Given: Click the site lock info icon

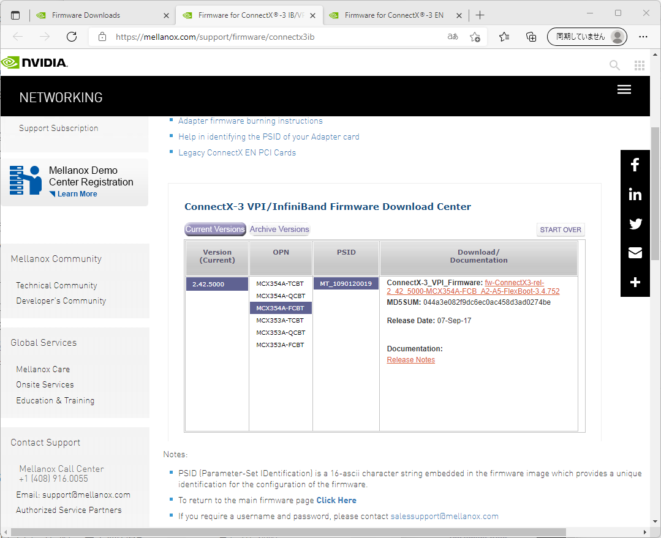Looking at the screenshot, I should [x=102, y=37].
